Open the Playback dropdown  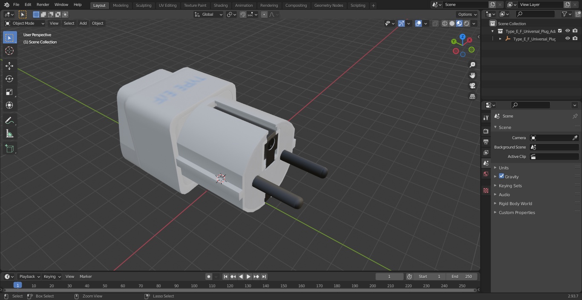tap(29, 277)
